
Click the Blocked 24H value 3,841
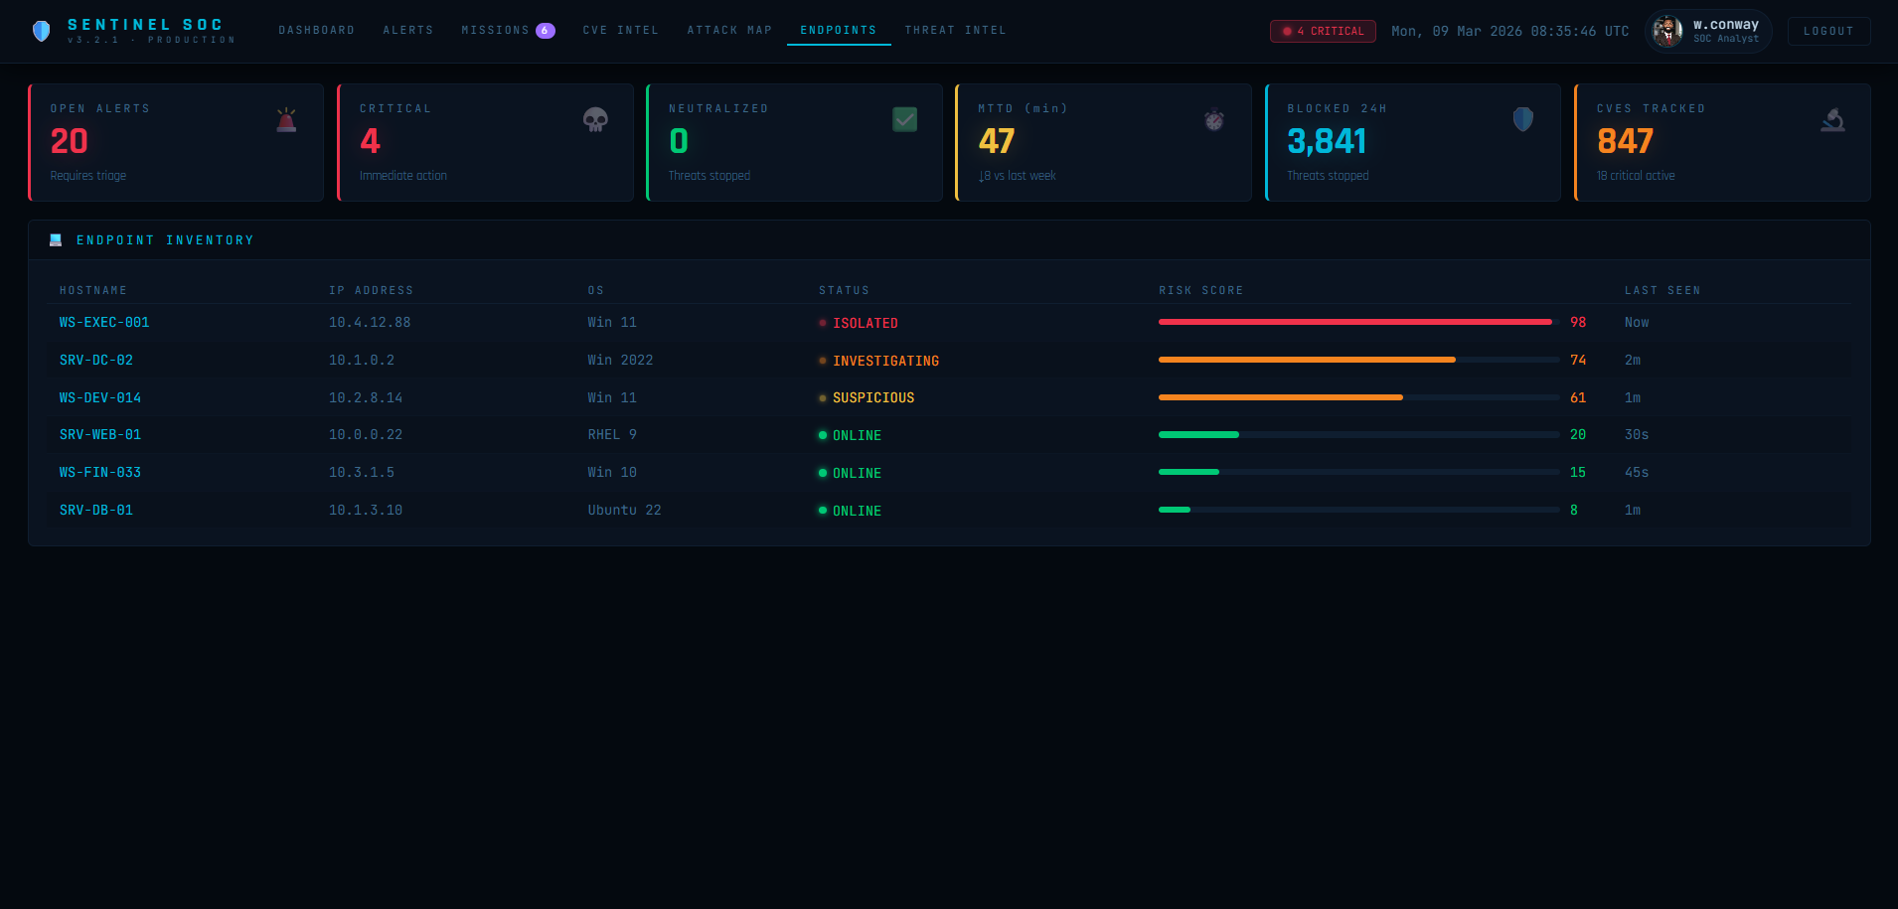point(1327,142)
